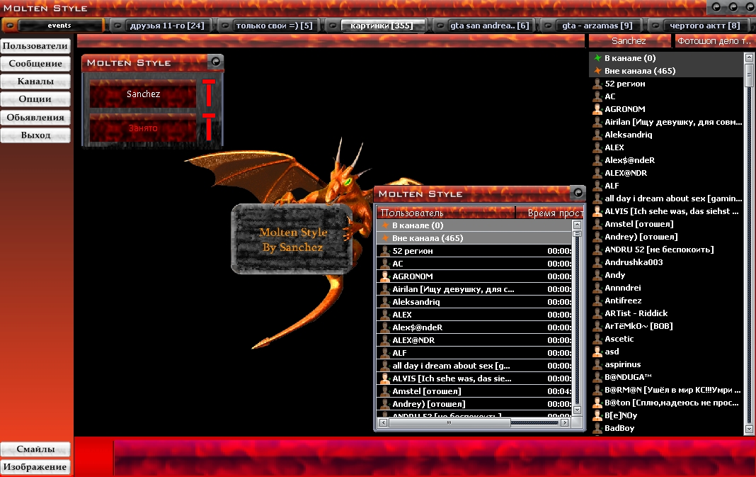Click the avatar icon next to asd
Image resolution: width=756 pixels, height=477 pixels.
pos(597,352)
